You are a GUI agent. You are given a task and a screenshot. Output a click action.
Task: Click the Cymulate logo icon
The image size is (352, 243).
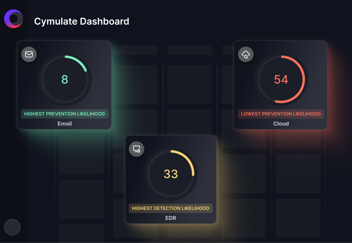click(13, 19)
